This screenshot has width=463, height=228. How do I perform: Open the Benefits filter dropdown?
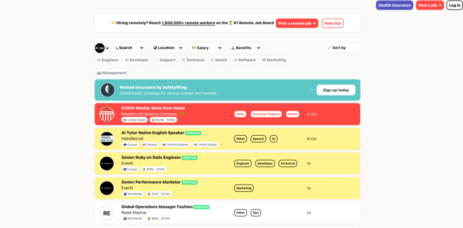point(246,48)
